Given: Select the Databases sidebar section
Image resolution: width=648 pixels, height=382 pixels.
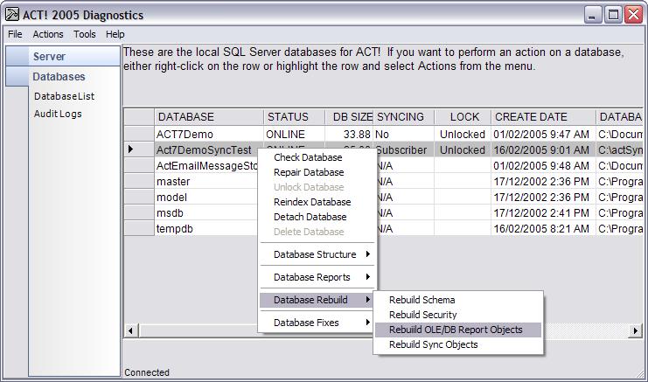Looking at the screenshot, I should tap(63, 76).
